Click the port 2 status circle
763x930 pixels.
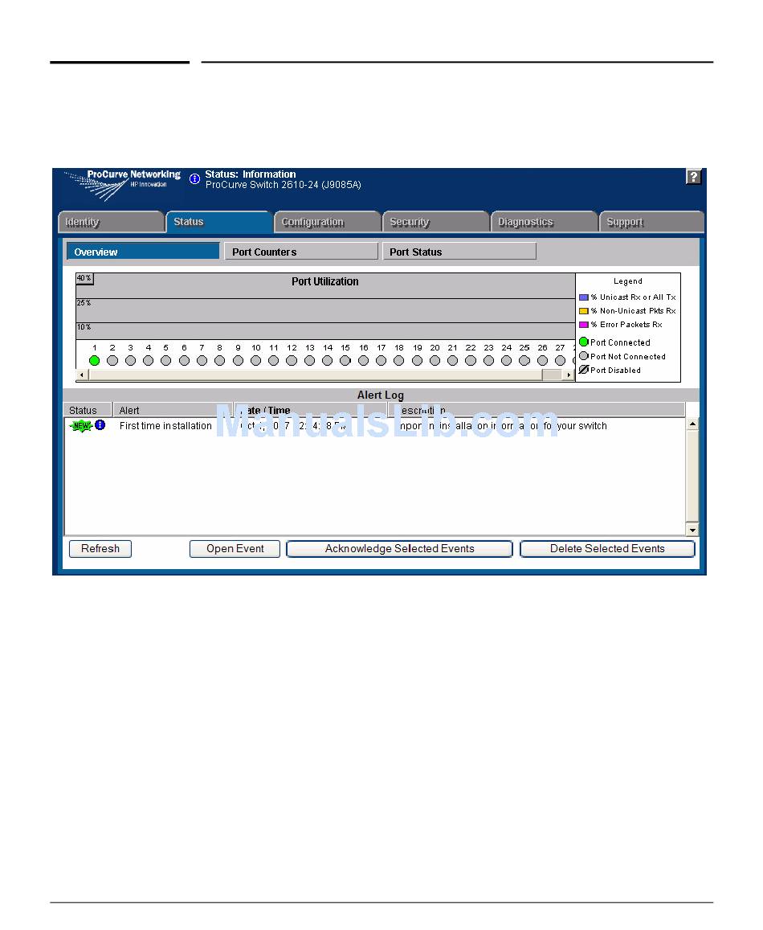coord(112,360)
